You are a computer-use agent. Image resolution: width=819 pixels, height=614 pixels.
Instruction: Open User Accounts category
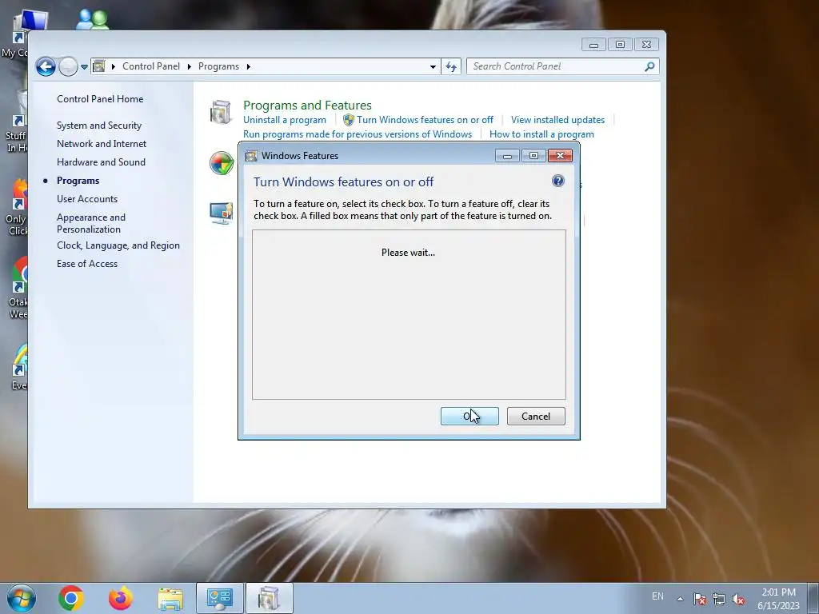click(87, 199)
